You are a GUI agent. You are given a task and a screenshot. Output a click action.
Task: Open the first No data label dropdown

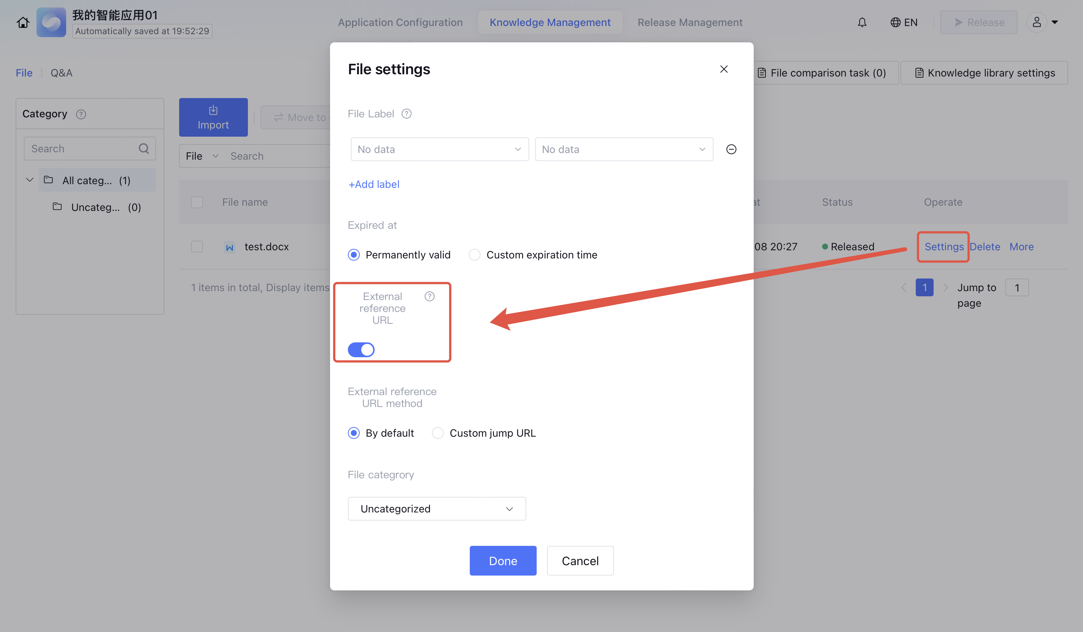[439, 149]
